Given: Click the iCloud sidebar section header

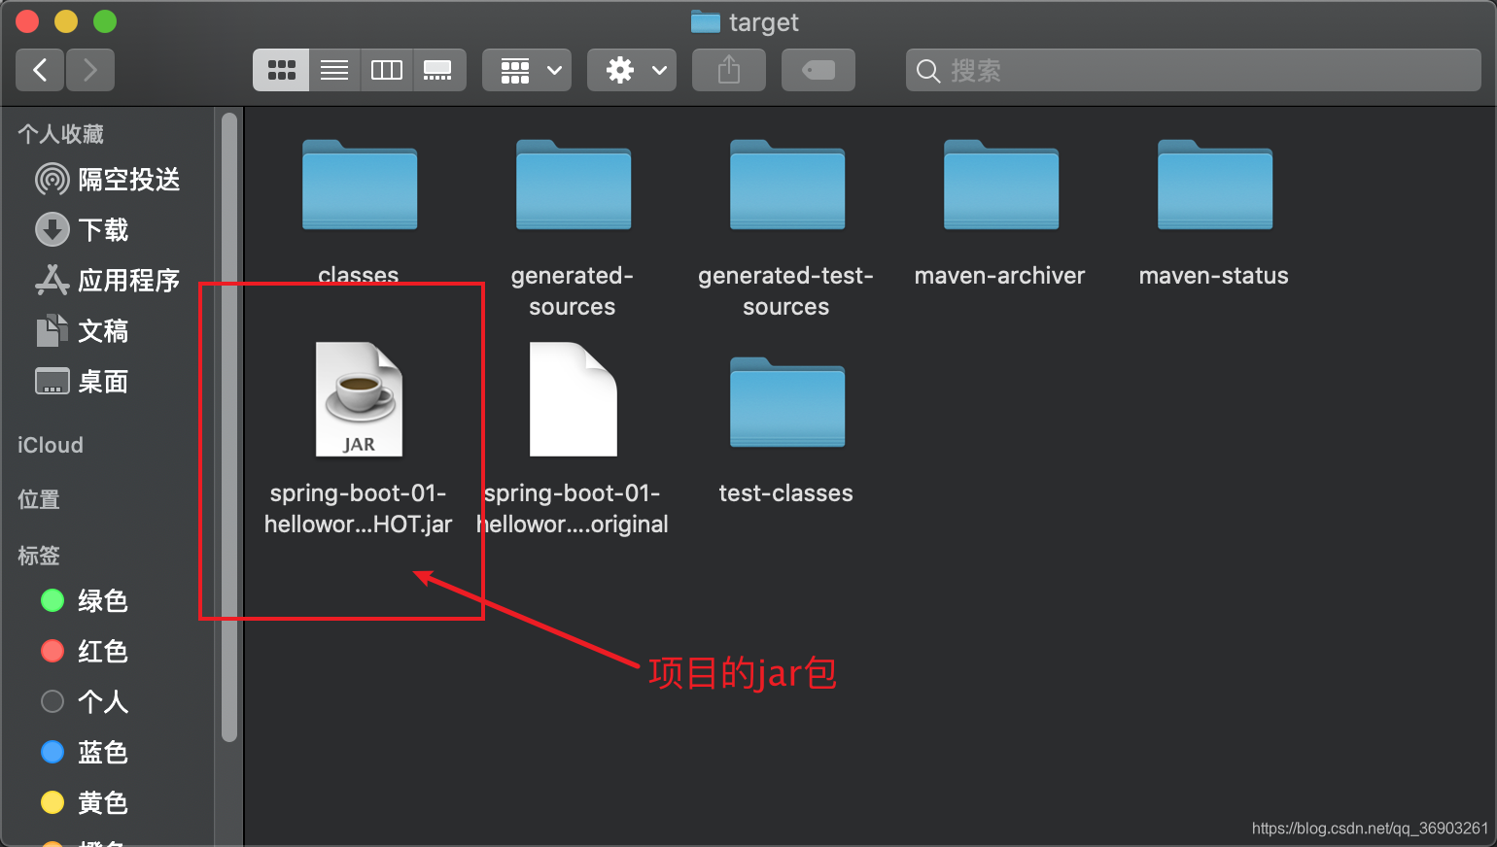Looking at the screenshot, I should (51, 445).
